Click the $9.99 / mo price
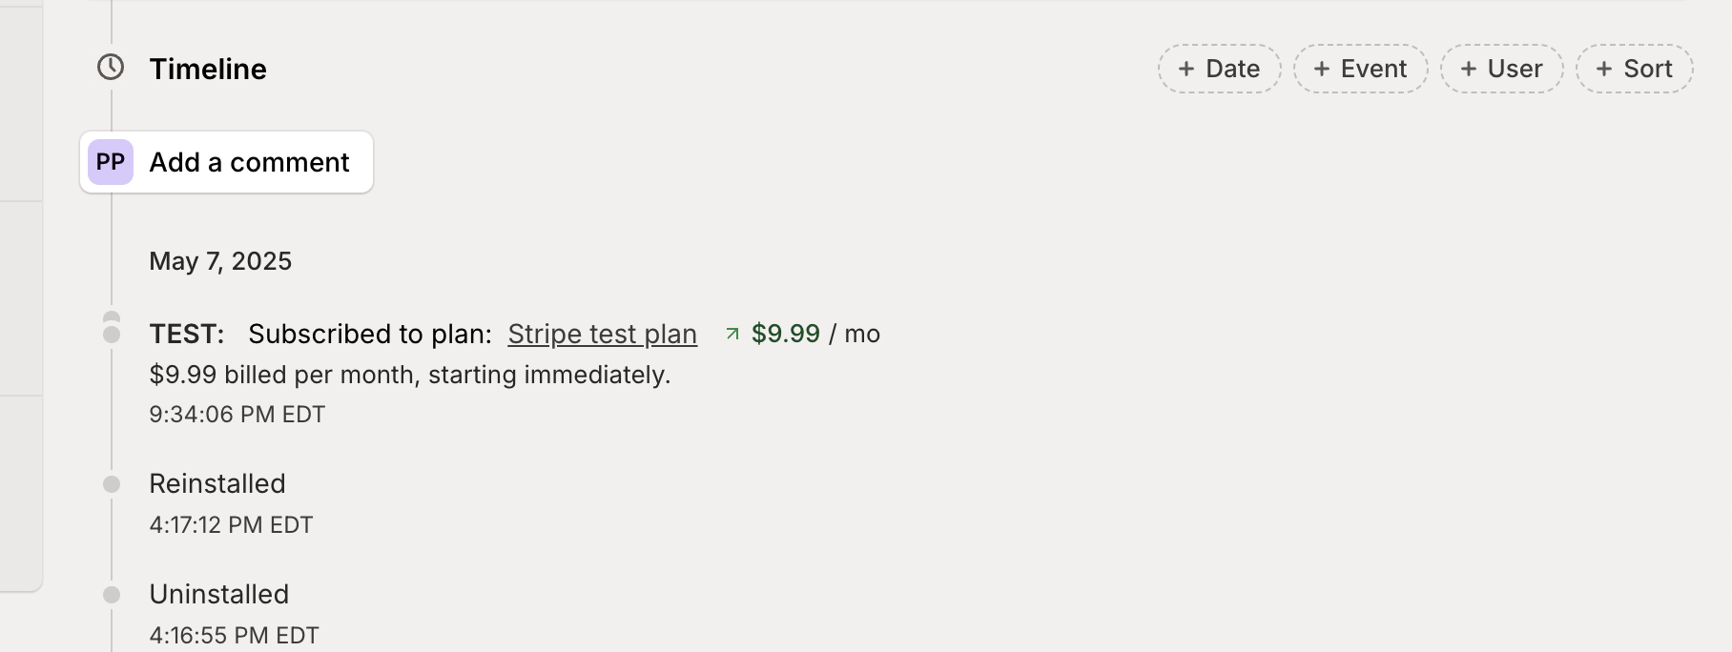The image size is (1732, 652). 814,334
